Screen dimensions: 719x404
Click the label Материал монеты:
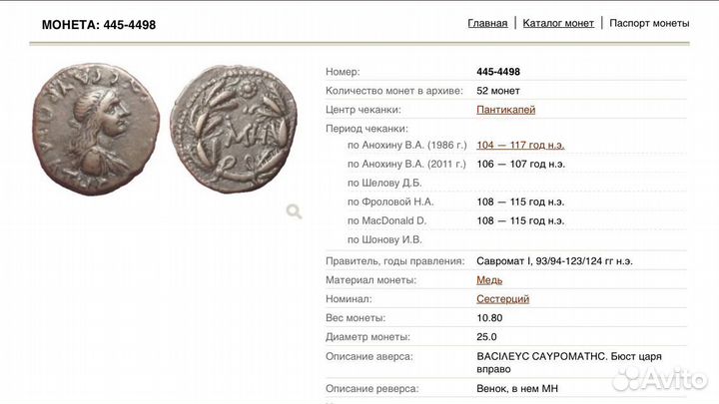click(x=370, y=280)
